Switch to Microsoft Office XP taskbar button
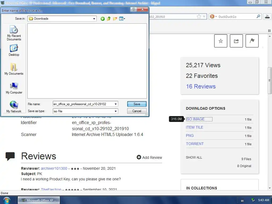272x204 pixels. tap(39, 200)
